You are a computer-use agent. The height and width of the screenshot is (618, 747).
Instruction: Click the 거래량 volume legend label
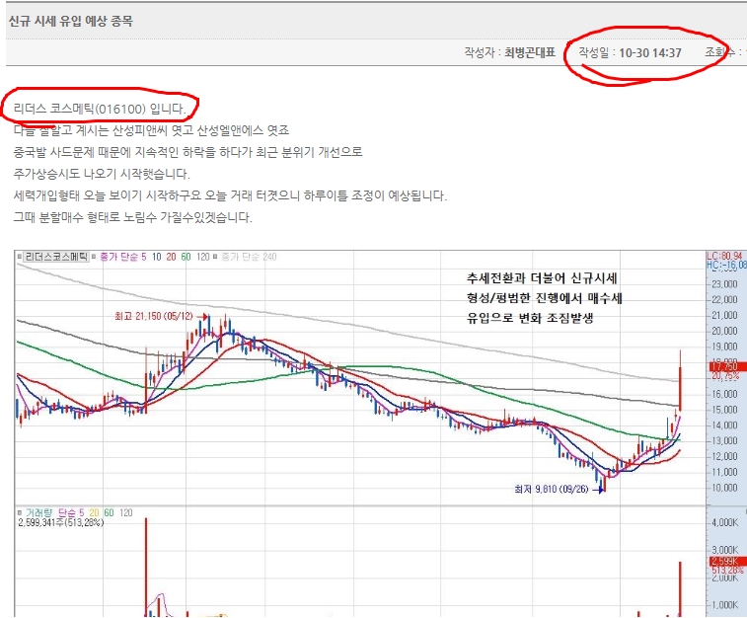coord(39,512)
